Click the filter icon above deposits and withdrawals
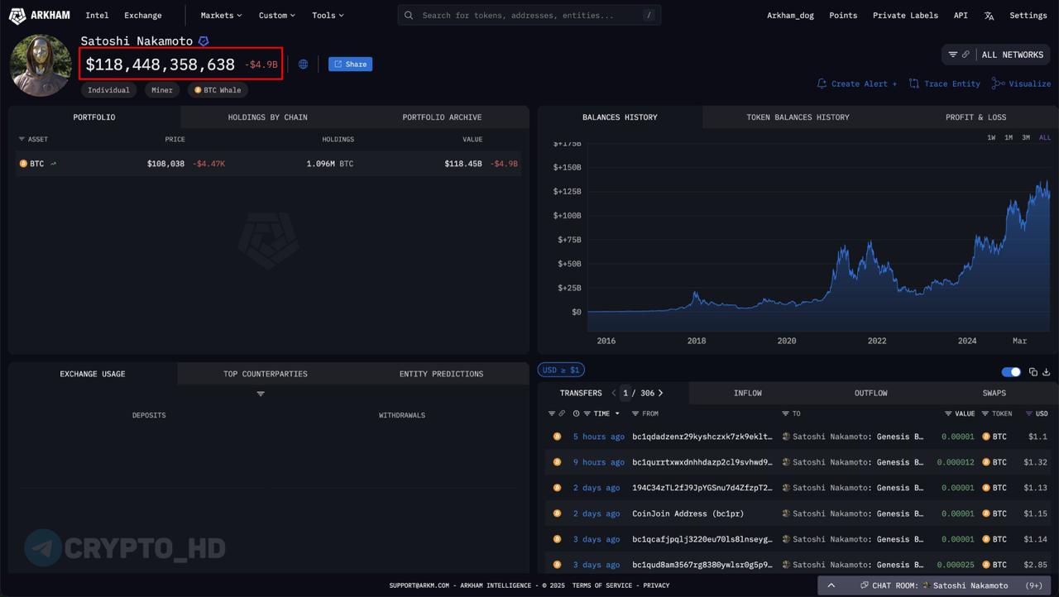 [x=261, y=394]
